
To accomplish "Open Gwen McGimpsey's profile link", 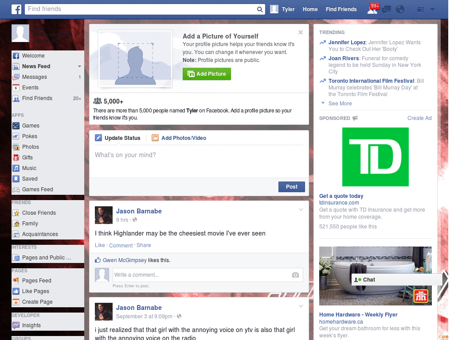I will [125, 260].
